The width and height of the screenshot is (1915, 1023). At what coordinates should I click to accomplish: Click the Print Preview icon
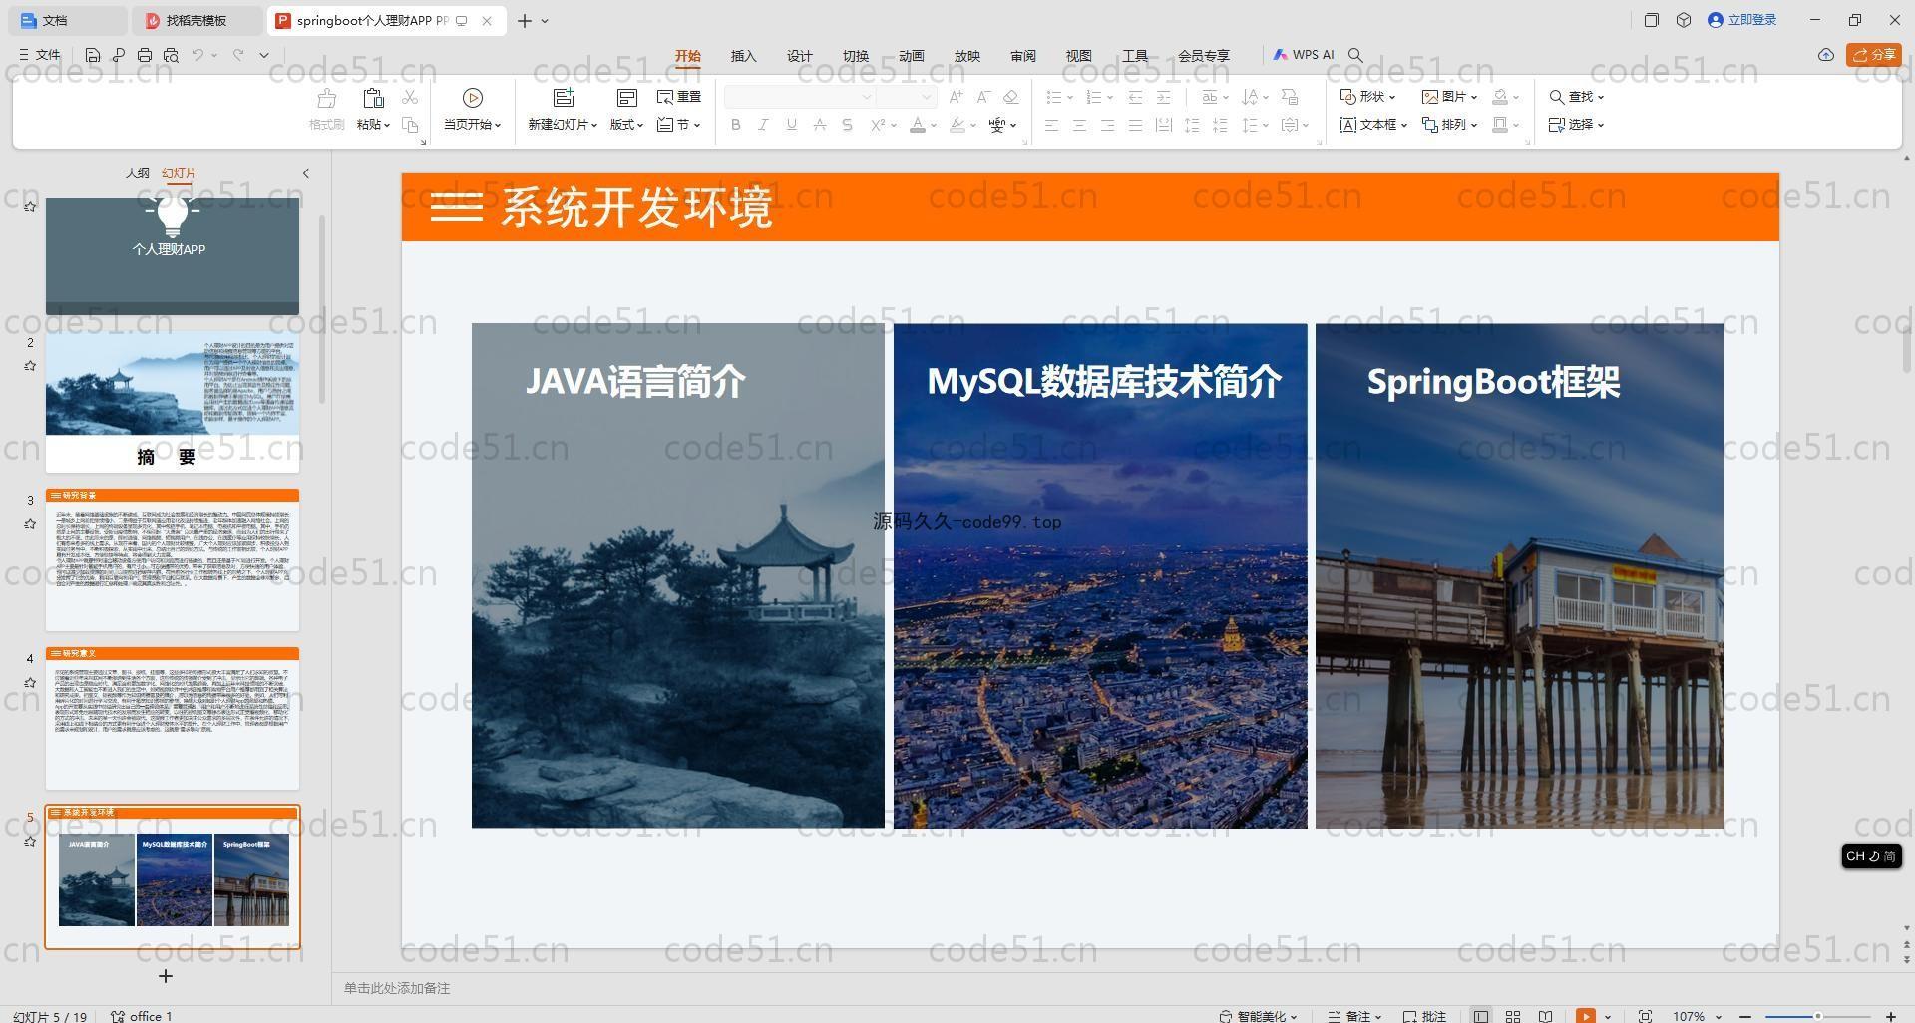(171, 55)
